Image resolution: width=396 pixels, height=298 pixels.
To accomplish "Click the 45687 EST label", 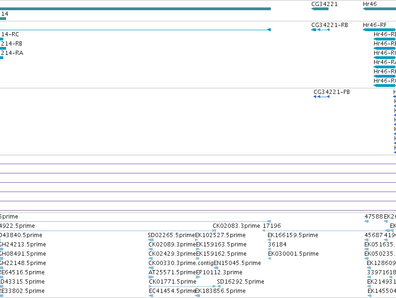I will coord(374,235).
